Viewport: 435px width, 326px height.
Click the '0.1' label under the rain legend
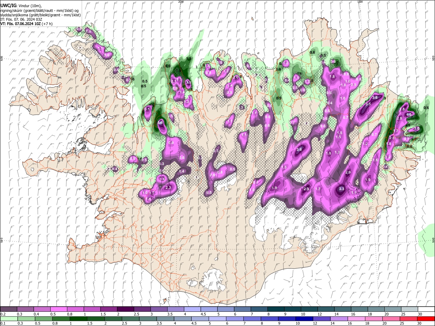[3, 323]
